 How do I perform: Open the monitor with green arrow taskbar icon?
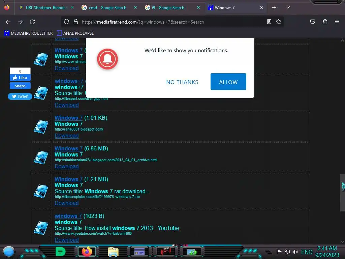click(192, 252)
